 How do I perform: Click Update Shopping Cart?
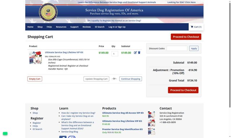pos(96,79)
